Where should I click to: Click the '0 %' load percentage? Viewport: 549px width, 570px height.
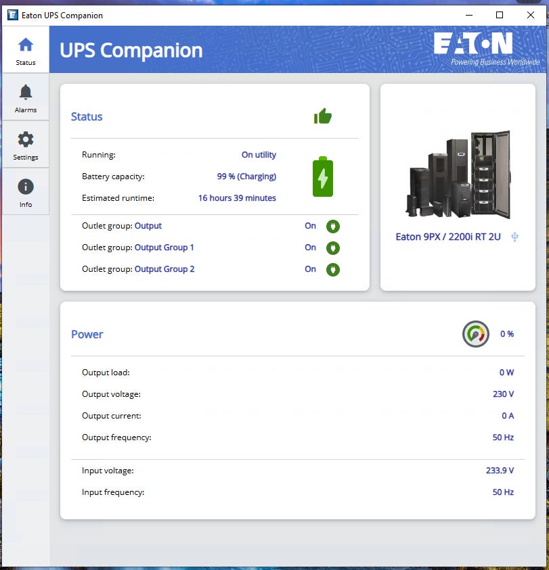[x=507, y=334]
